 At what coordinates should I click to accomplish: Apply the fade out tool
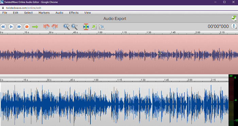(x=102, y=27)
